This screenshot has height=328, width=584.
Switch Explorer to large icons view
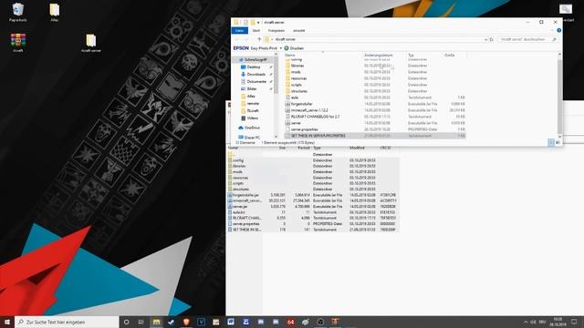pos(558,143)
